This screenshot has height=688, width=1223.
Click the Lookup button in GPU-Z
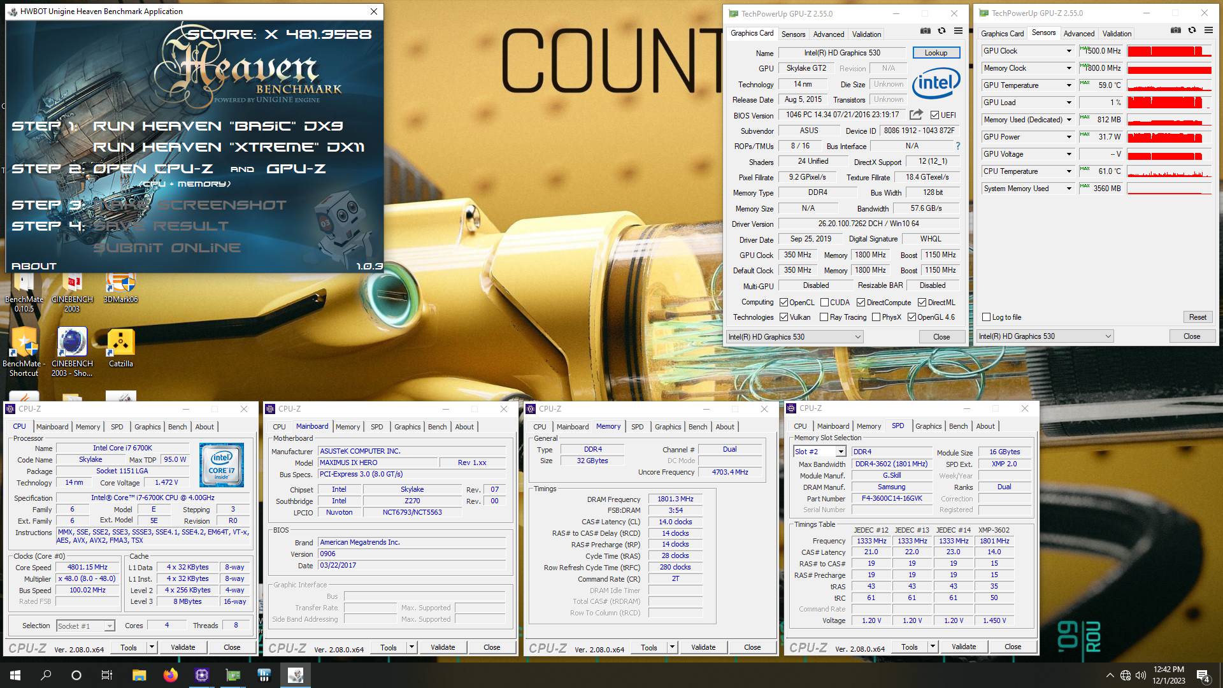tap(936, 53)
